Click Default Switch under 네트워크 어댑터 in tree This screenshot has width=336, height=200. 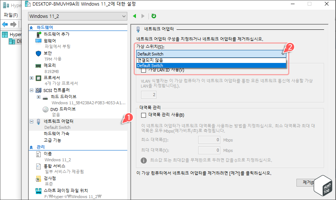point(57,127)
